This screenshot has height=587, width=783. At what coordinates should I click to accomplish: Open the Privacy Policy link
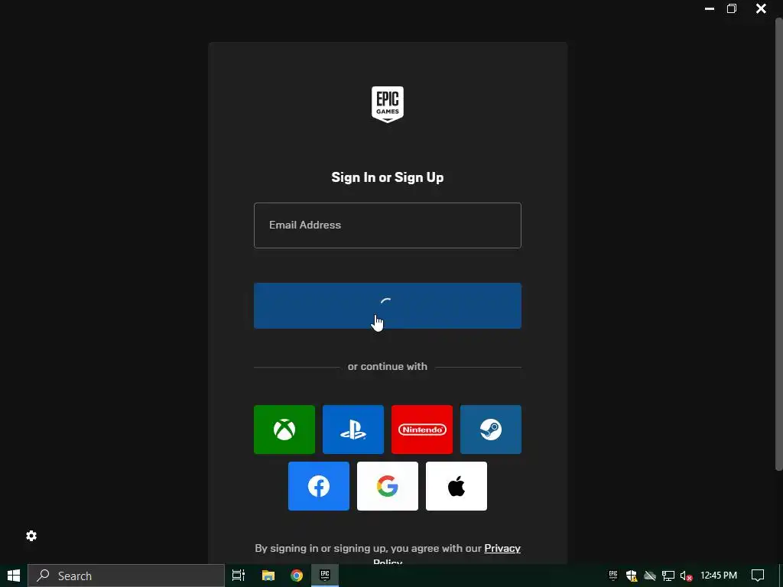502,548
